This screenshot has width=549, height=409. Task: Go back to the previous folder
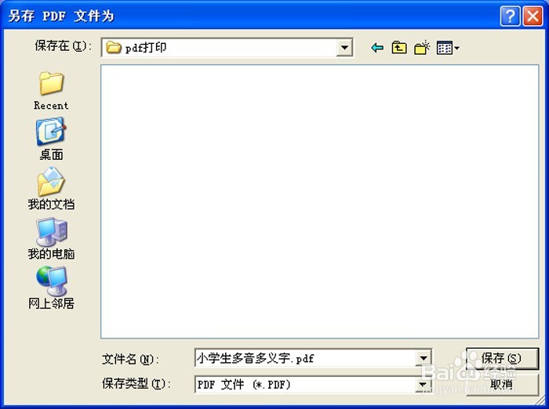(377, 48)
